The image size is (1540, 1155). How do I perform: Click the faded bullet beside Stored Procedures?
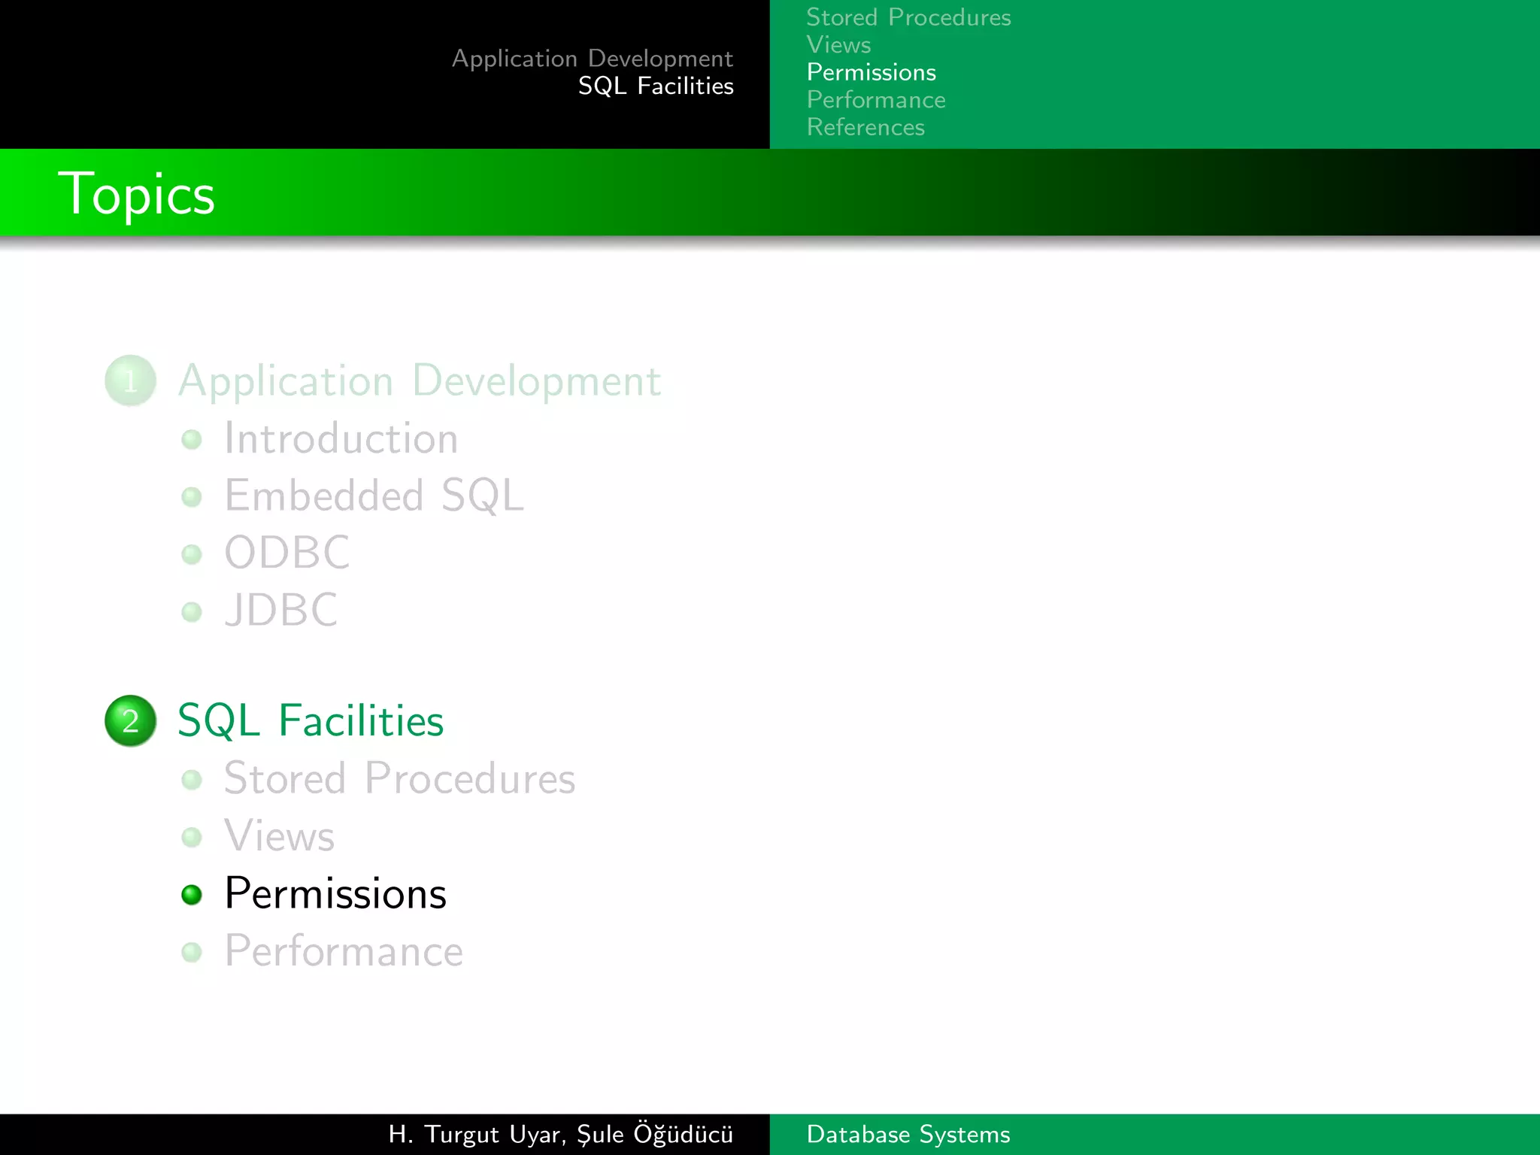click(192, 780)
